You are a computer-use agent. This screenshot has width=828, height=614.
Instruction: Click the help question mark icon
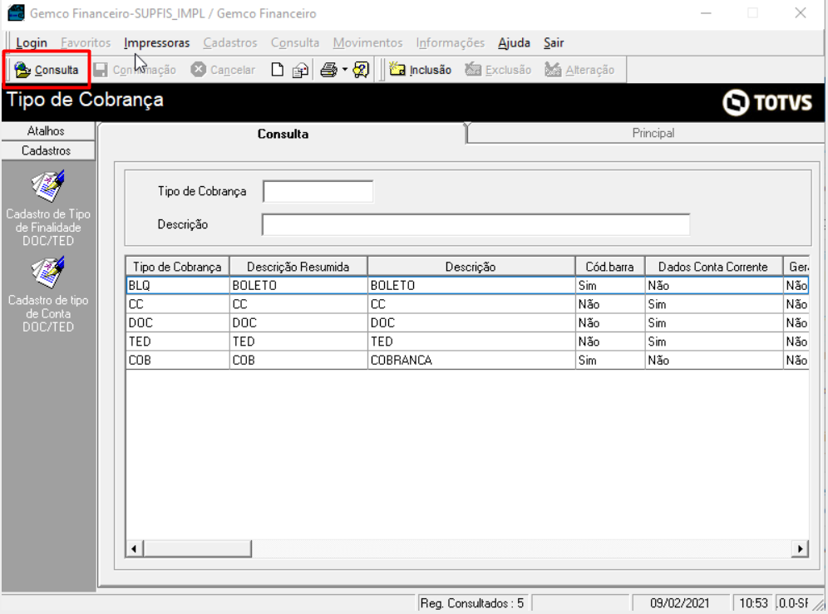click(x=361, y=70)
